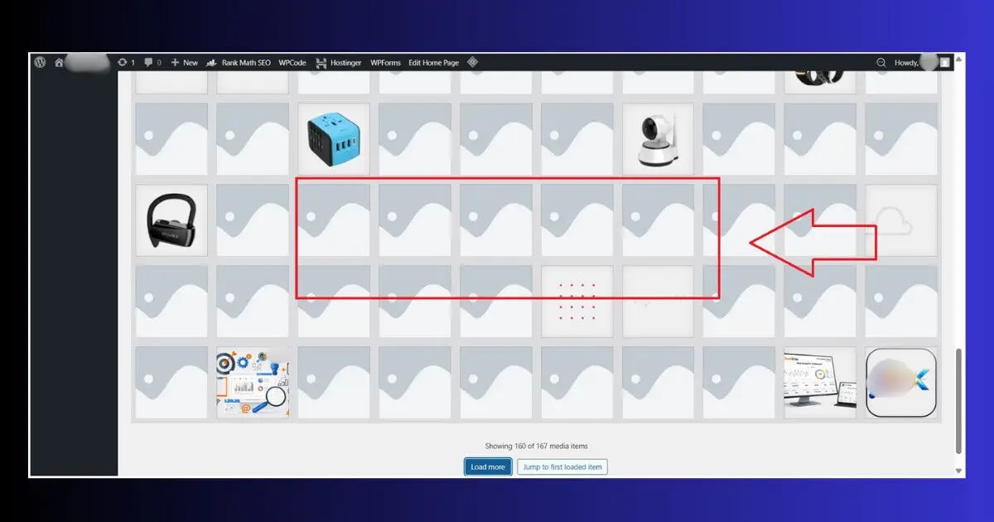Select the dashboard monitors thumbnail
Viewport: 994px width, 522px height.
pyautogui.click(x=820, y=382)
